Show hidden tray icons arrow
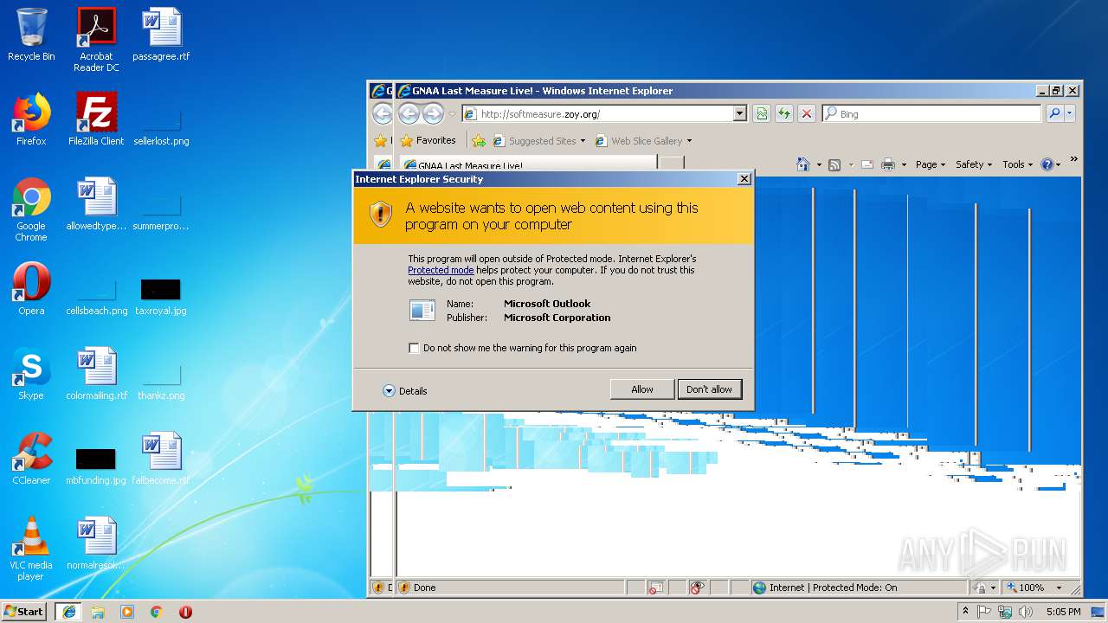Screen dimensions: 1108x623 click(965, 612)
